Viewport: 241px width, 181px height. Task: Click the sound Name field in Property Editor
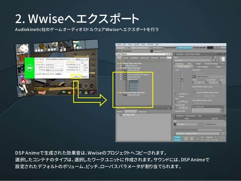pyautogui.click(x=193, y=60)
